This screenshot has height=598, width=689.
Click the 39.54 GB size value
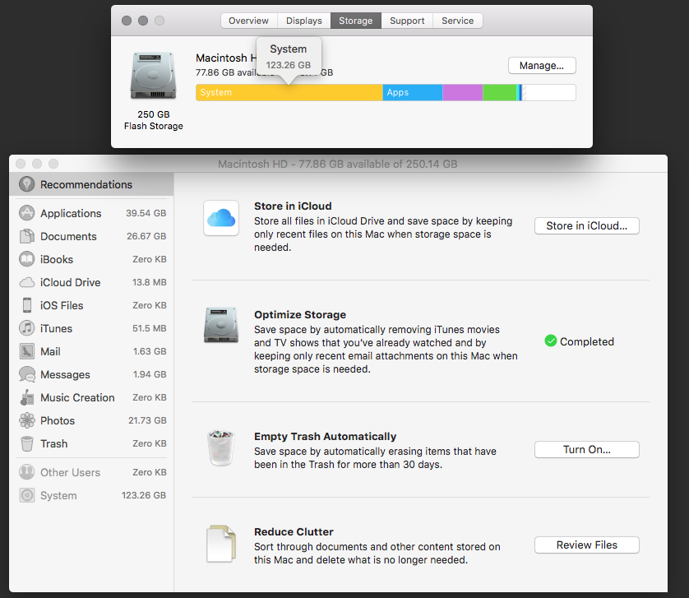tap(146, 213)
